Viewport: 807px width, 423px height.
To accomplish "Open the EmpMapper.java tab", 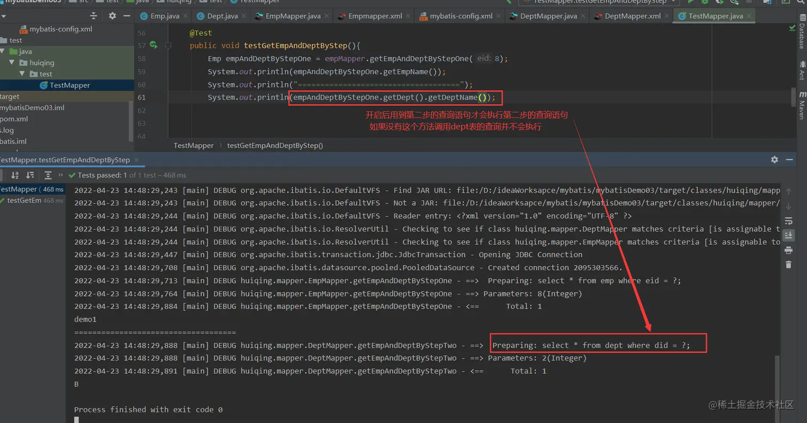I will point(292,16).
